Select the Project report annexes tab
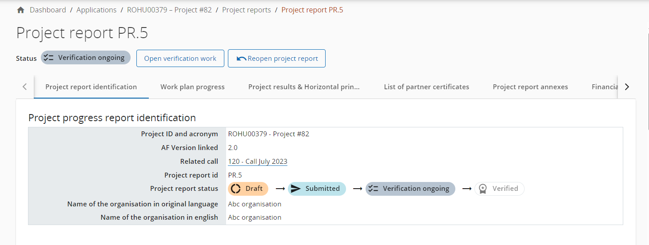The height and width of the screenshot is (245, 649). (530, 87)
